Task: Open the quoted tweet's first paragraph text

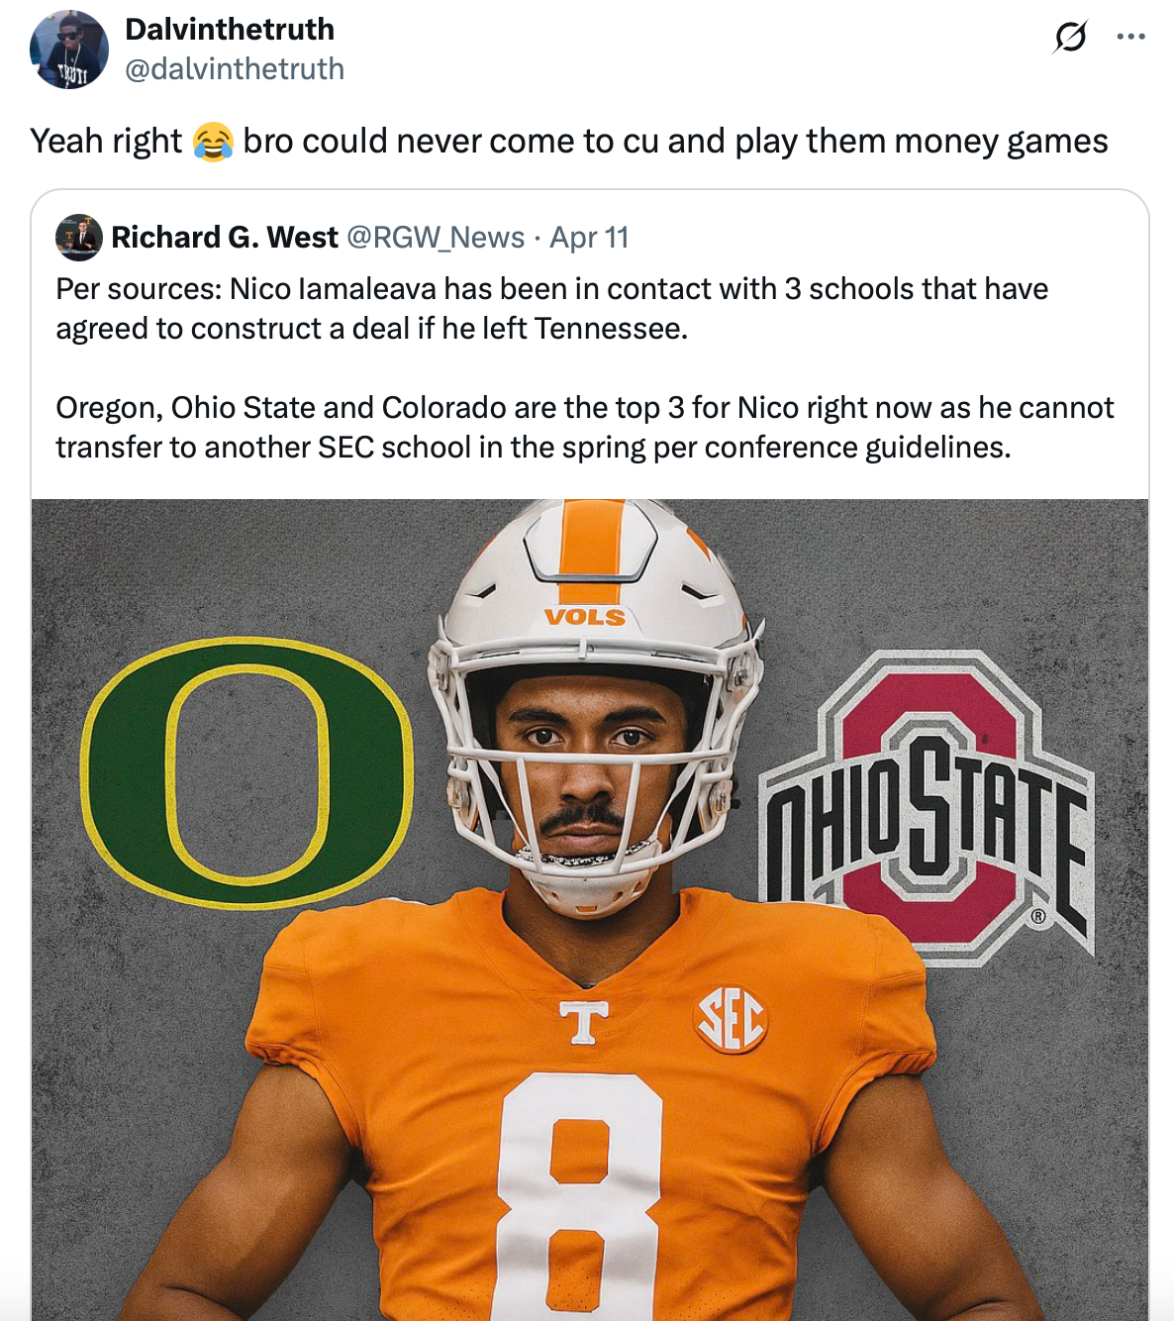Action: coord(551,308)
